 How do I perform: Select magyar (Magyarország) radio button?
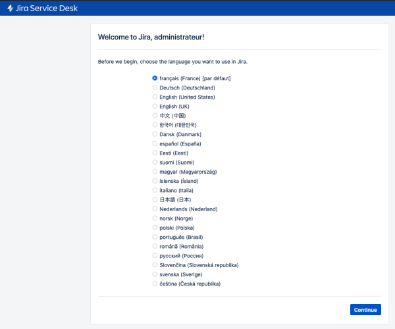tap(155, 172)
